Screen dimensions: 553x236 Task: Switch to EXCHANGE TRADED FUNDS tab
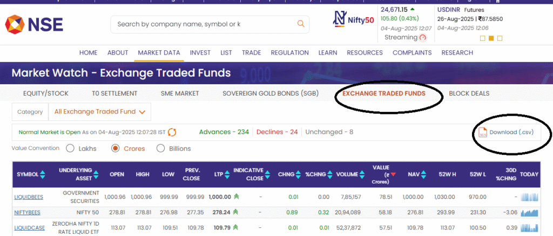coord(384,93)
